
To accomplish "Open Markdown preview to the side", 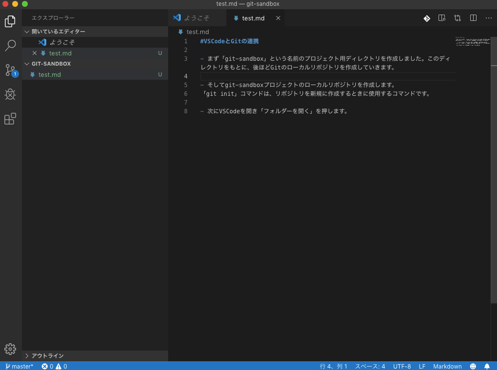I will [x=441, y=18].
